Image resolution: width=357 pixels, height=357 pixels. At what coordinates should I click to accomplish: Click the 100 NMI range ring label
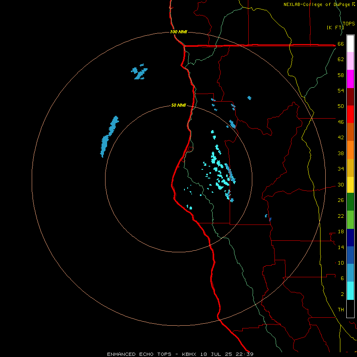[179, 32]
